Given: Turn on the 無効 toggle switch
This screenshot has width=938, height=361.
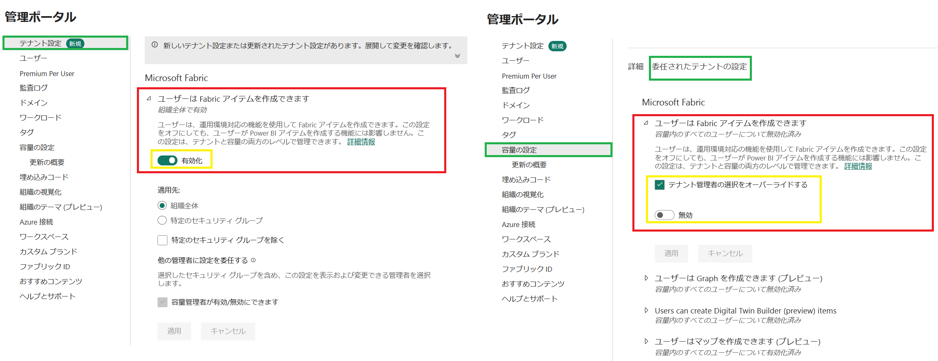Looking at the screenshot, I should click(x=664, y=215).
